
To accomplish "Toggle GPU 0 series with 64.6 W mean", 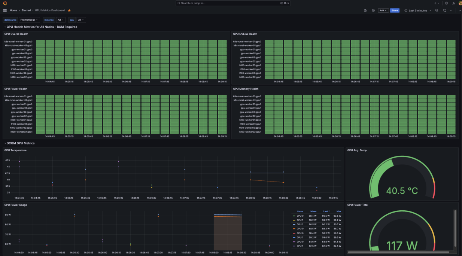I will (x=300, y=242).
